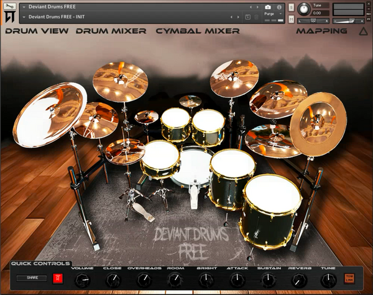Click the triangle logo next to Mapping
373x295 pixels.
pos(363,30)
